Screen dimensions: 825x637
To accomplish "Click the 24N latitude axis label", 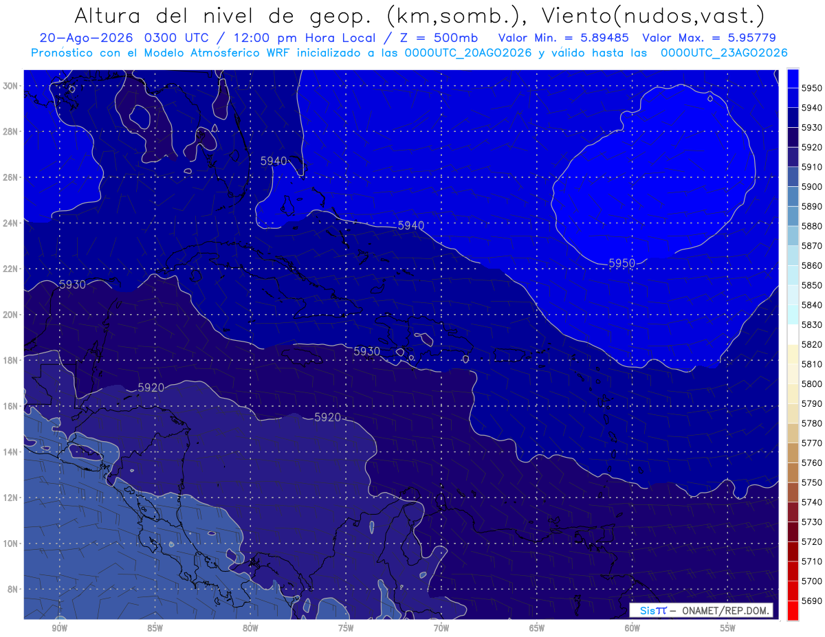I will point(12,223).
